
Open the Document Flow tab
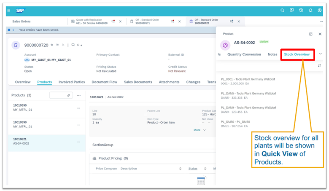104,82
